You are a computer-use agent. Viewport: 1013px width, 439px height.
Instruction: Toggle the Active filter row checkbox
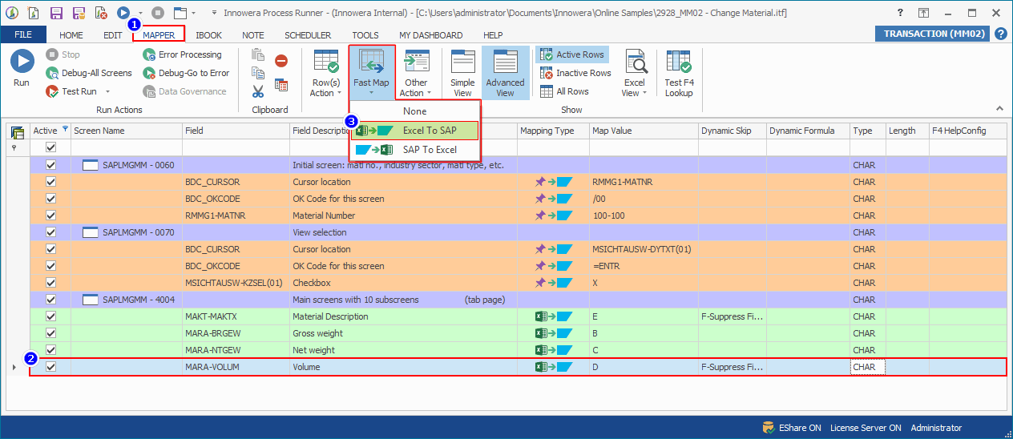(x=51, y=147)
